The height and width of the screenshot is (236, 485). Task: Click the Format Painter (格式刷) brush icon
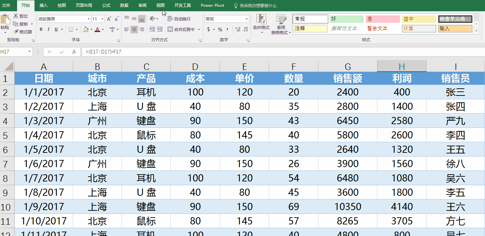click(x=16, y=32)
